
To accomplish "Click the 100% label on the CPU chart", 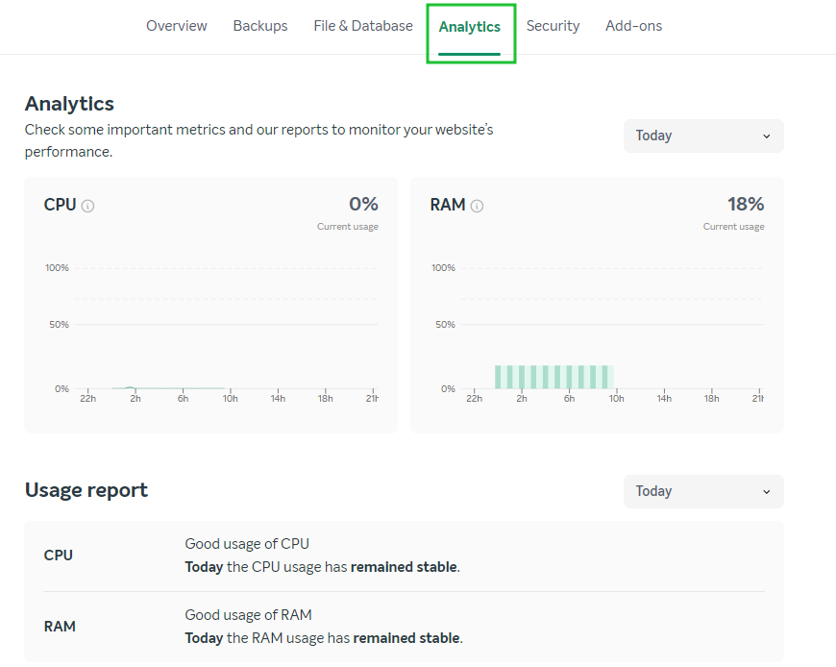I will pyautogui.click(x=57, y=267).
